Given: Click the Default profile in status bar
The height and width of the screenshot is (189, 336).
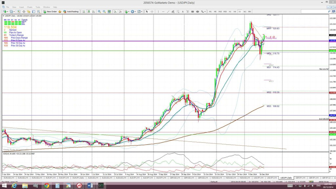Looking at the screenshot, I should tap(214, 182).
